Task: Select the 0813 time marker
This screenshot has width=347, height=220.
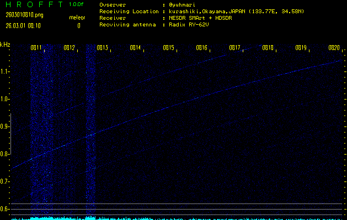Action: pos(103,48)
